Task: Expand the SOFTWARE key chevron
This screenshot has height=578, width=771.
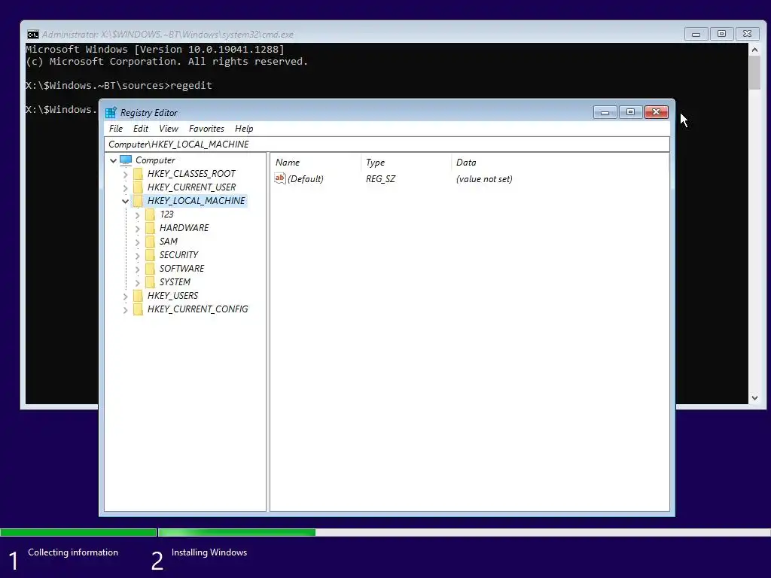Action: 137,269
